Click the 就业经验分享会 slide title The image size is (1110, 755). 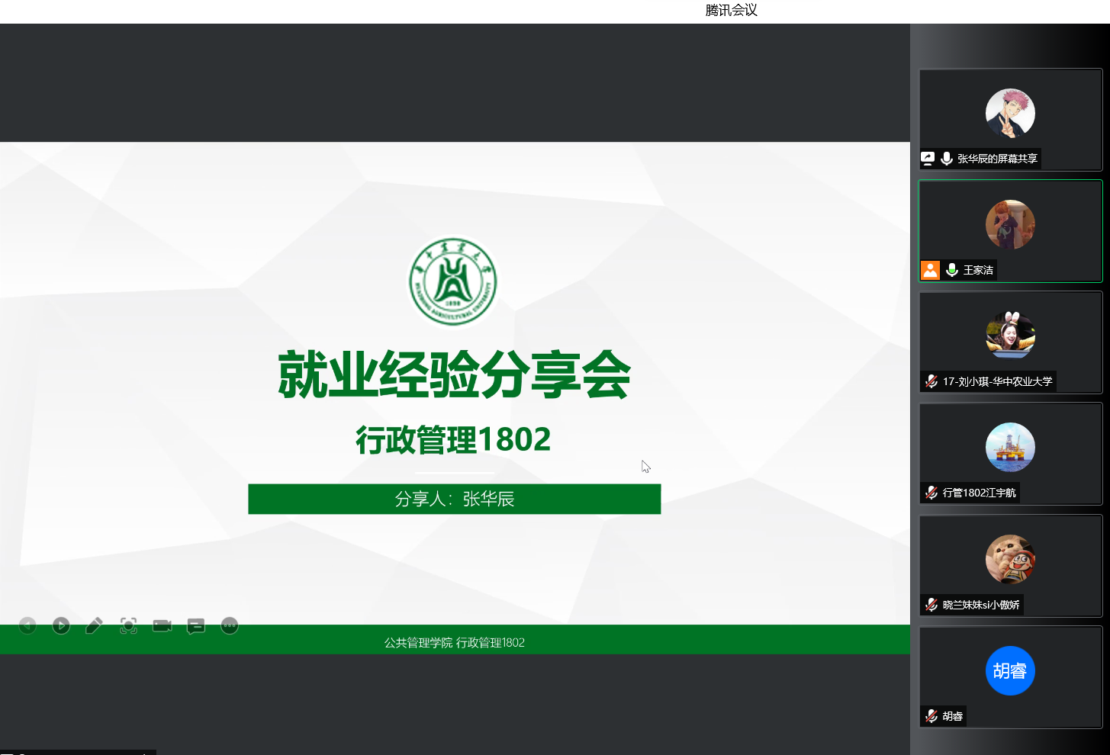click(454, 375)
